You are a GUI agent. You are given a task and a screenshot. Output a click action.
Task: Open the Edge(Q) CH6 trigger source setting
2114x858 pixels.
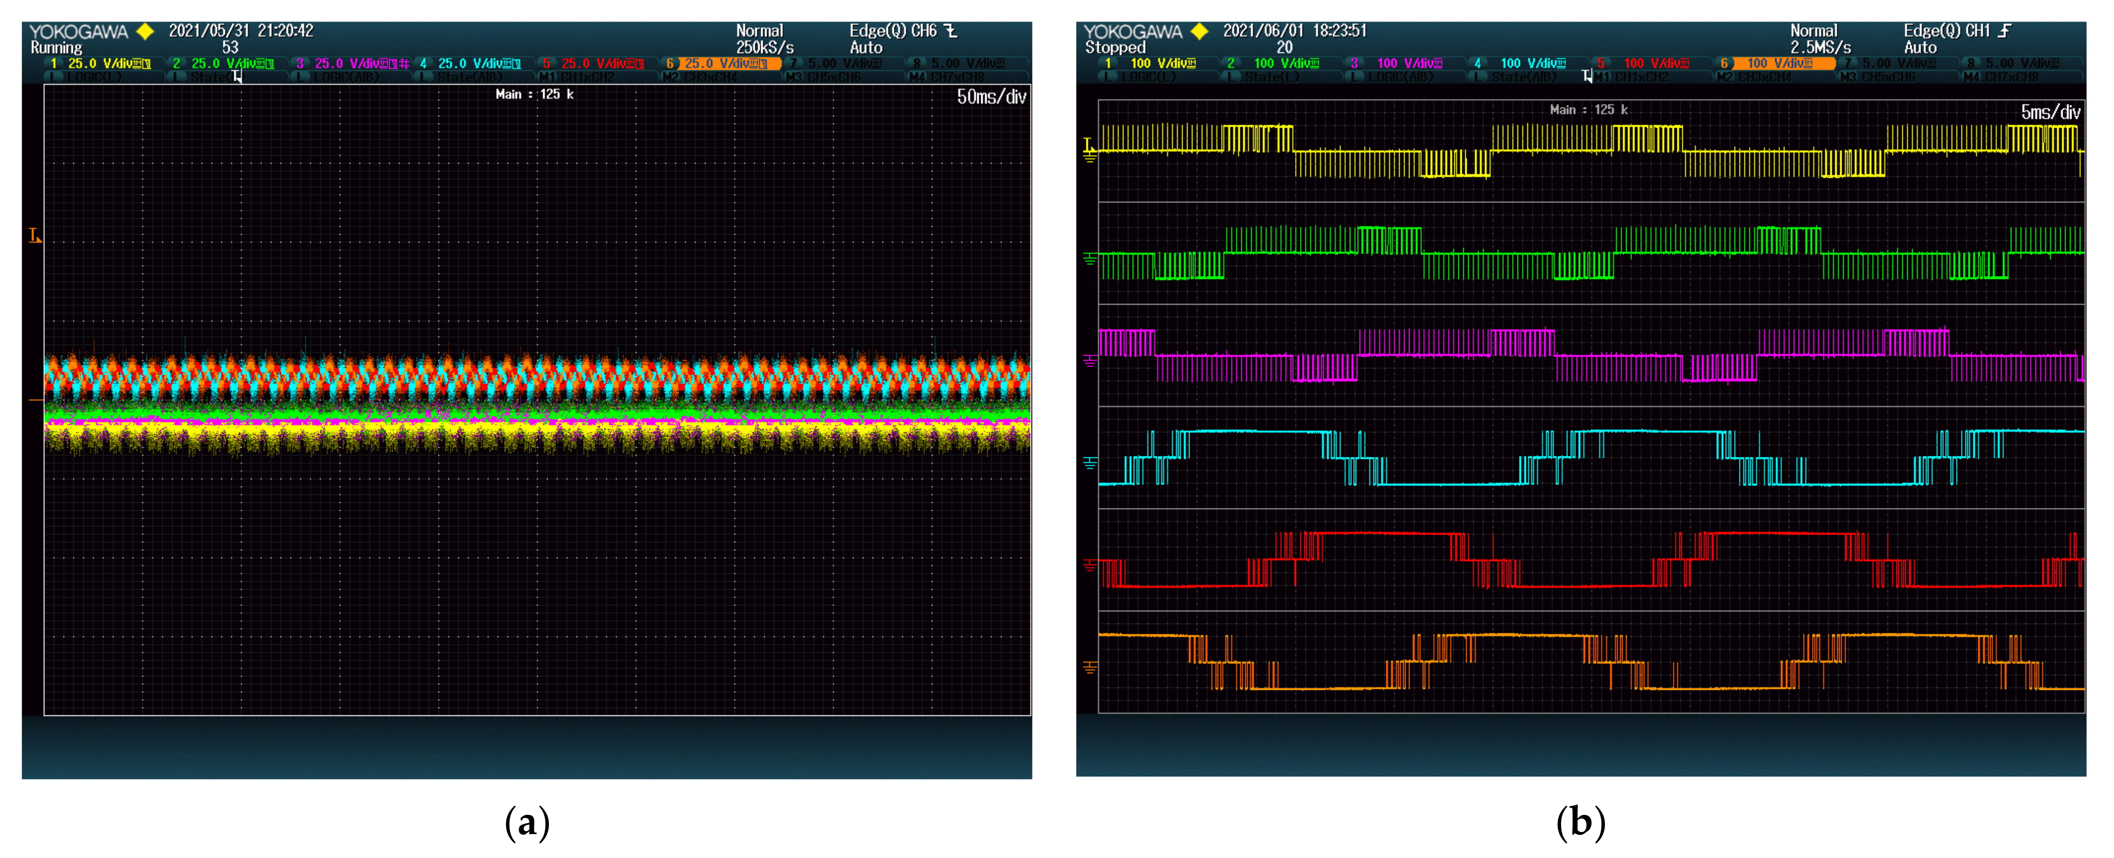point(893,30)
